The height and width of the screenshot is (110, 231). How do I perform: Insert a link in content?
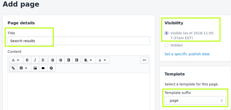coord(13,68)
